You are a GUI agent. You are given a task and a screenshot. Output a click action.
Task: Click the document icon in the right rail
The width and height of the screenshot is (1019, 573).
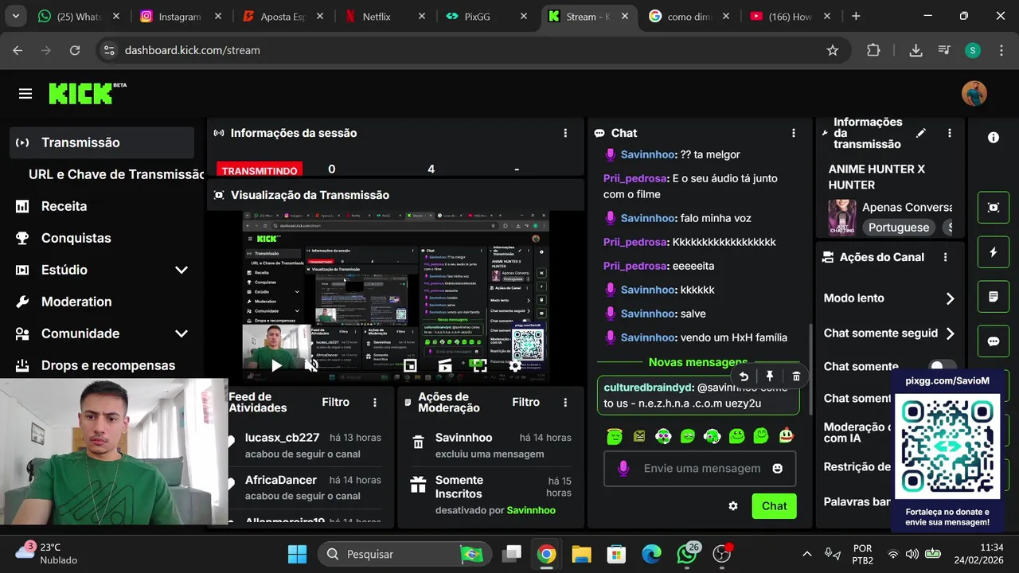point(994,297)
